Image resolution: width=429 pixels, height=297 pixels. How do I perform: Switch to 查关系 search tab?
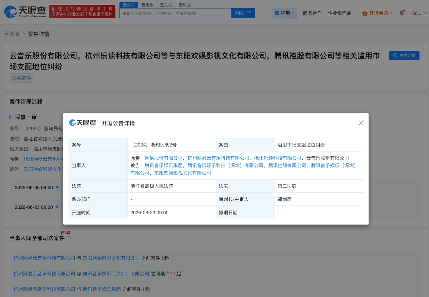click(x=166, y=5)
